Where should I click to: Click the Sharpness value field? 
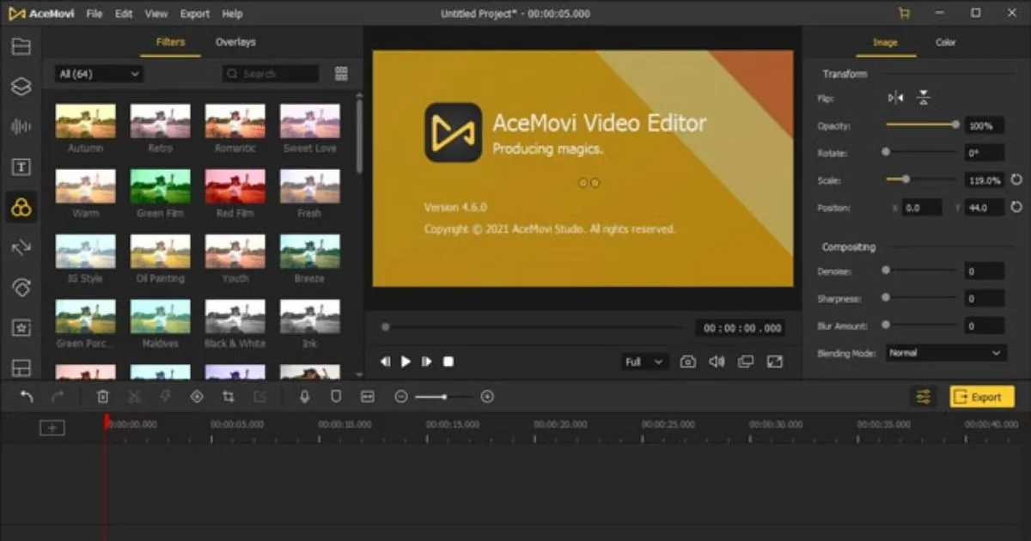[984, 299]
